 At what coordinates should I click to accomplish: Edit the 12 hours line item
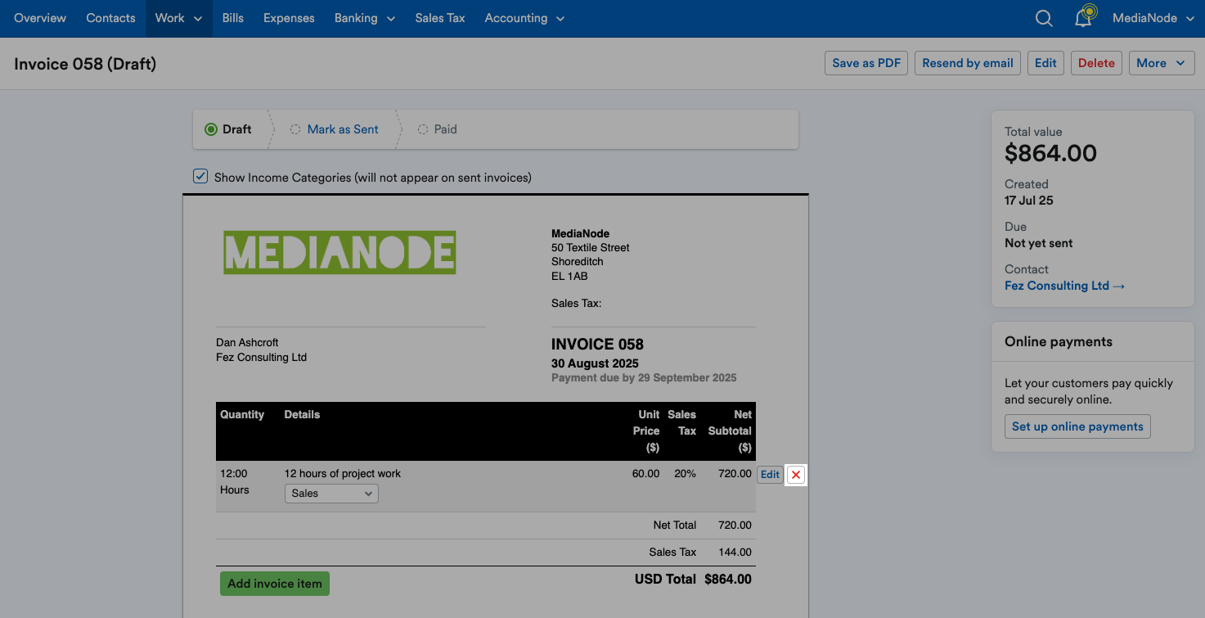point(770,475)
